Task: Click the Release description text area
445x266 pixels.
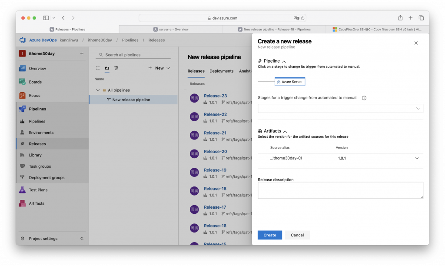Action: click(x=340, y=190)
